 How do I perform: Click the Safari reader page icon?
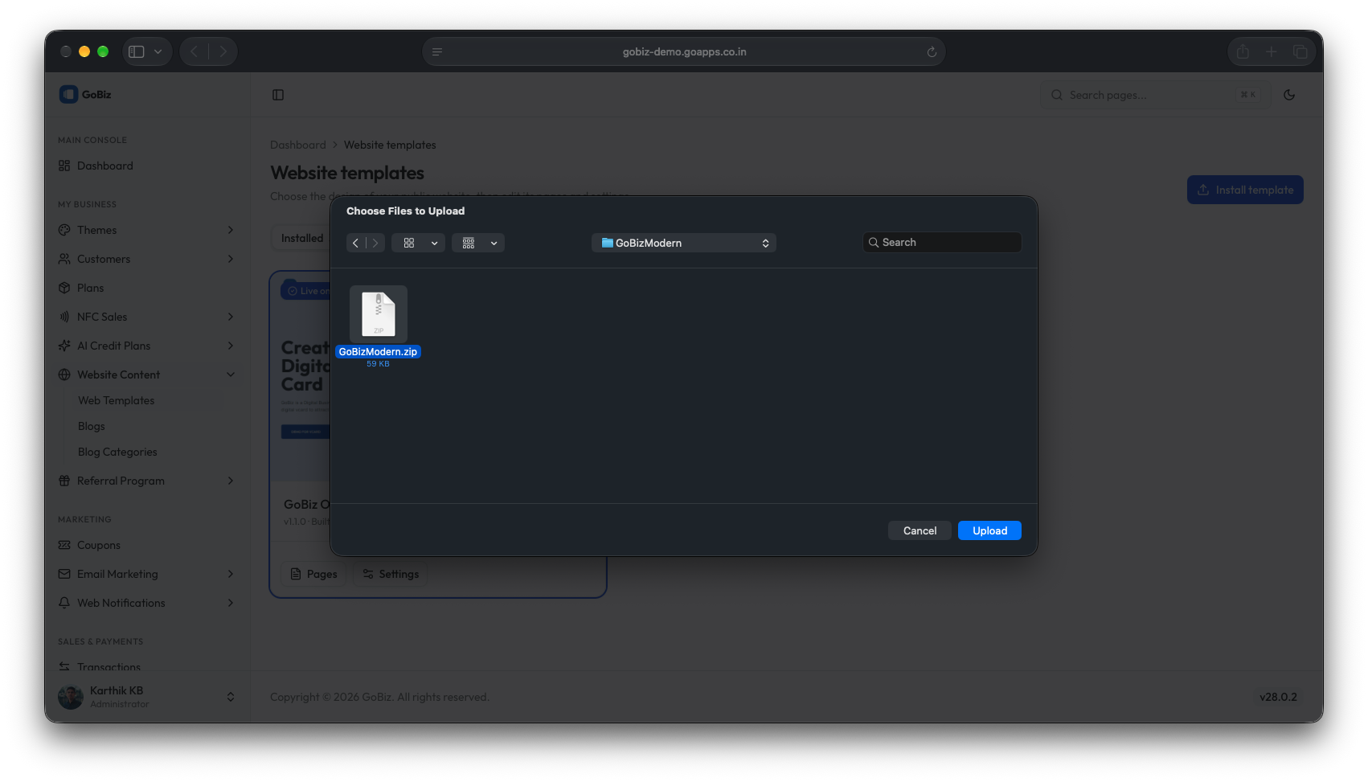tap(437, 52)
